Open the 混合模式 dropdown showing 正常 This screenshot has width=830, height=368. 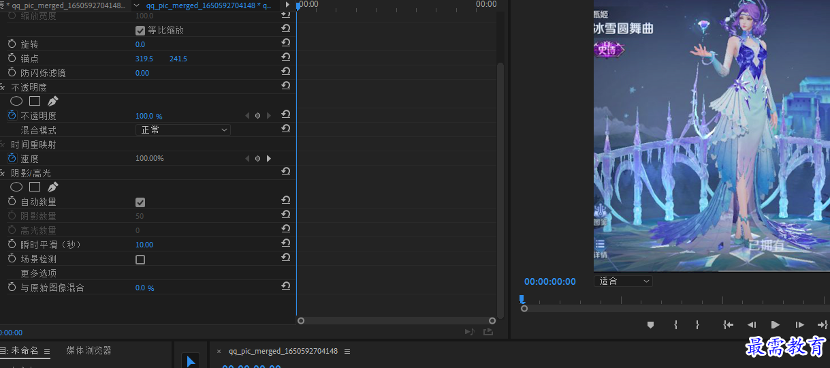(x=183, y=129)
